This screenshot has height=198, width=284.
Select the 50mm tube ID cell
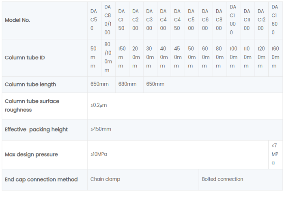point(94,57)
